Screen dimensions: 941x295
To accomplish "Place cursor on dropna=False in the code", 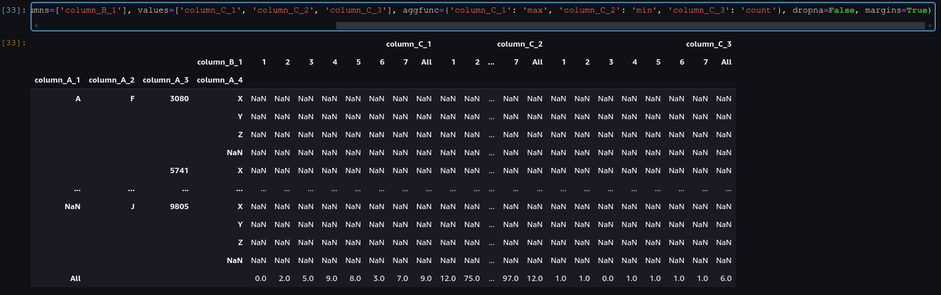I will [824, 11].
